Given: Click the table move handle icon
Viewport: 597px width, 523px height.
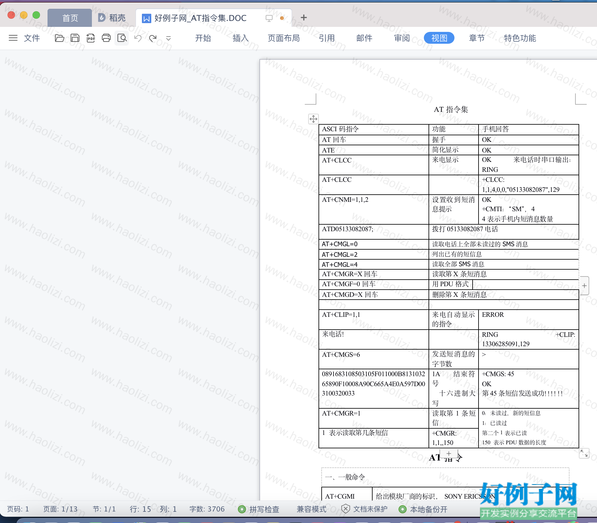Looking at the screenshot, I should [x=313, y=119].
